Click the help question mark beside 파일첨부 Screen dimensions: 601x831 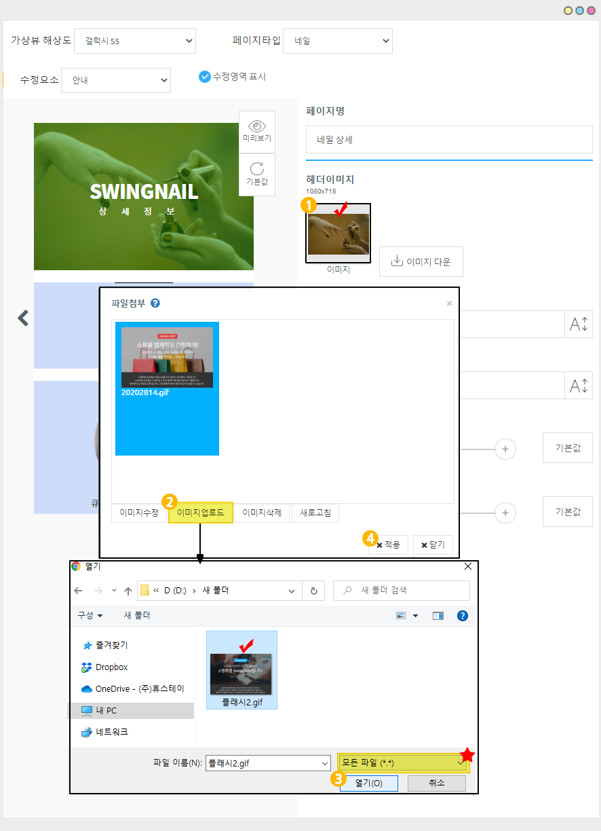pos(155,303)
